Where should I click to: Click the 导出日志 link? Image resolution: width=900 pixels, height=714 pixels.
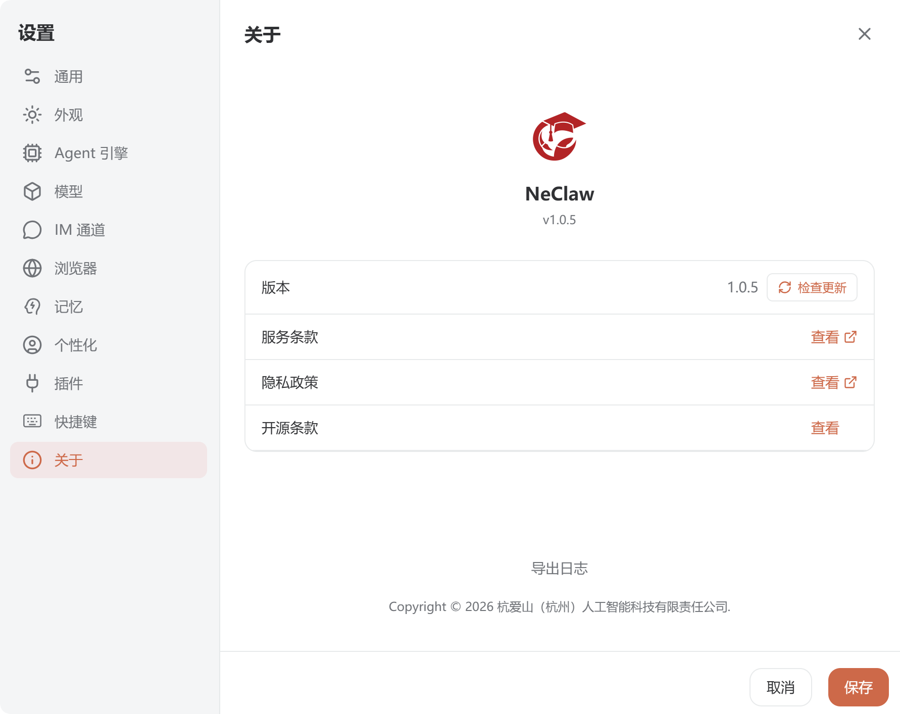point(560,568)
